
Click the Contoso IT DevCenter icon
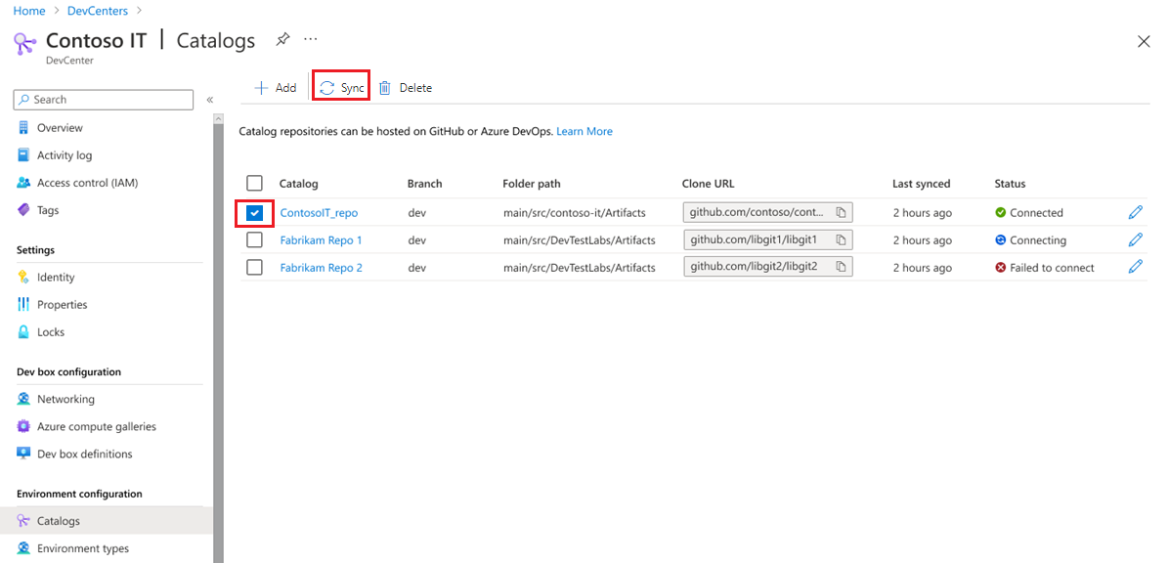coord(25,42)
